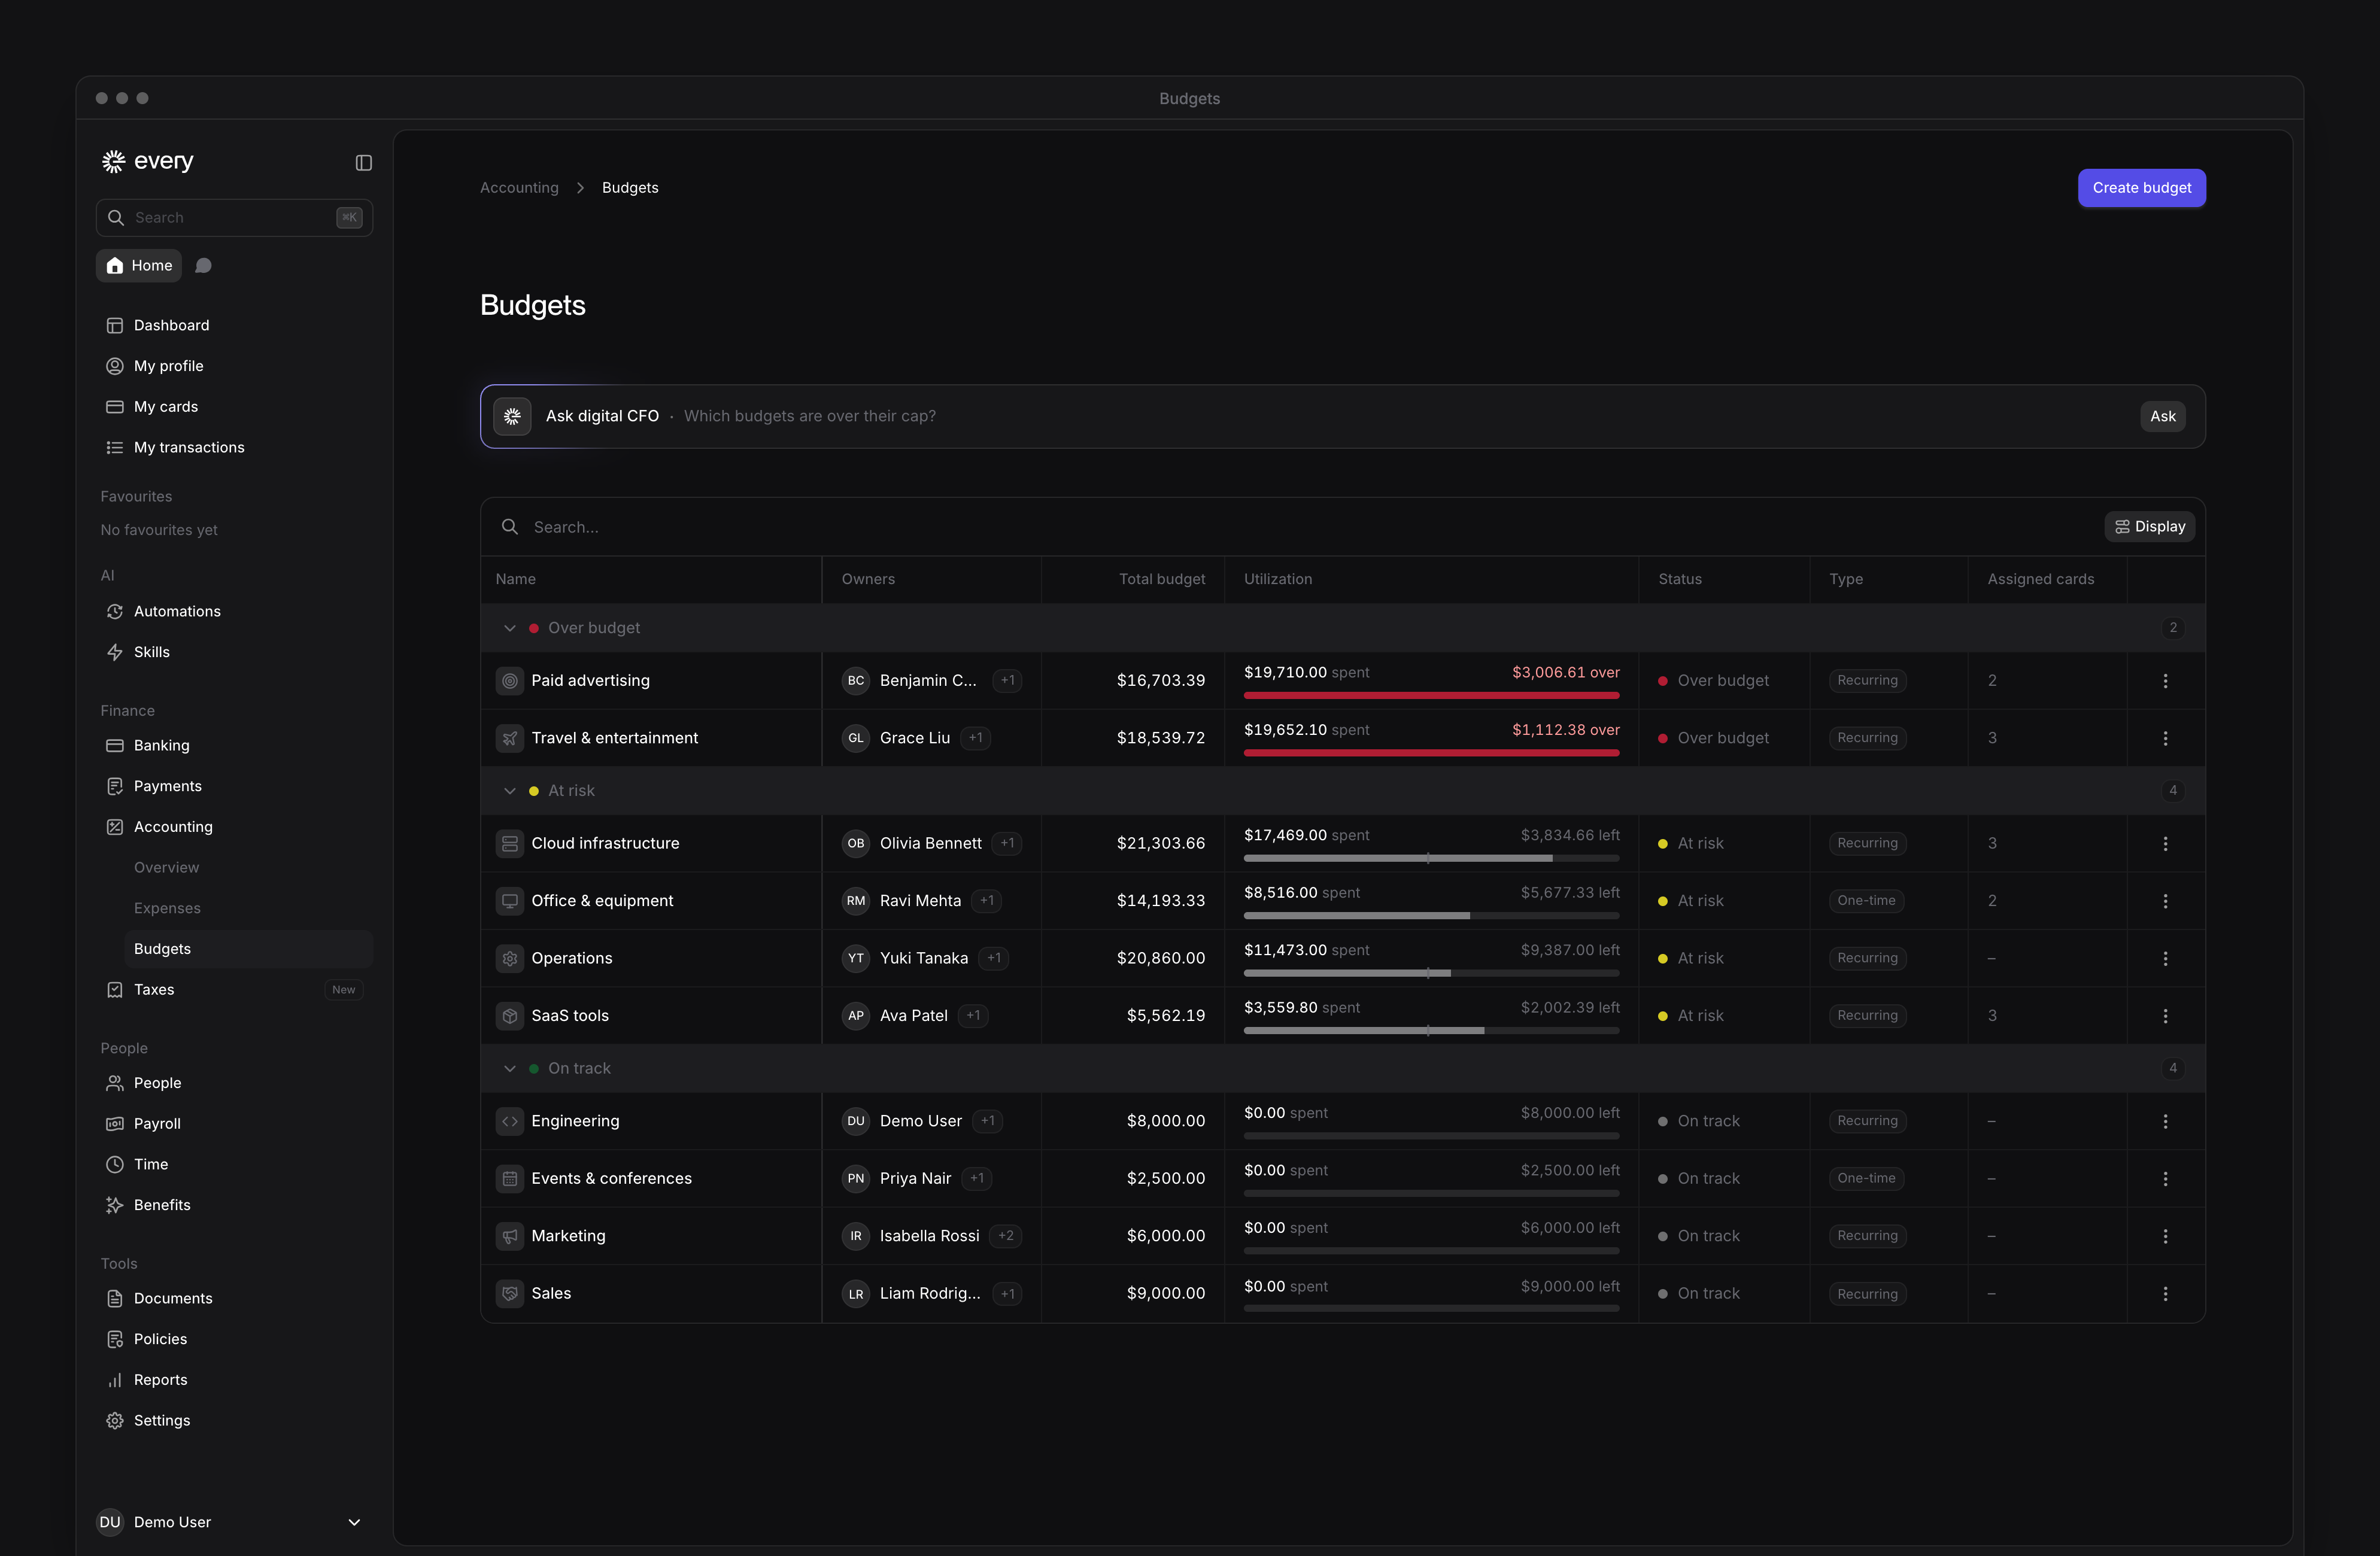Click the Engineering code icon

coord(510,1121)
